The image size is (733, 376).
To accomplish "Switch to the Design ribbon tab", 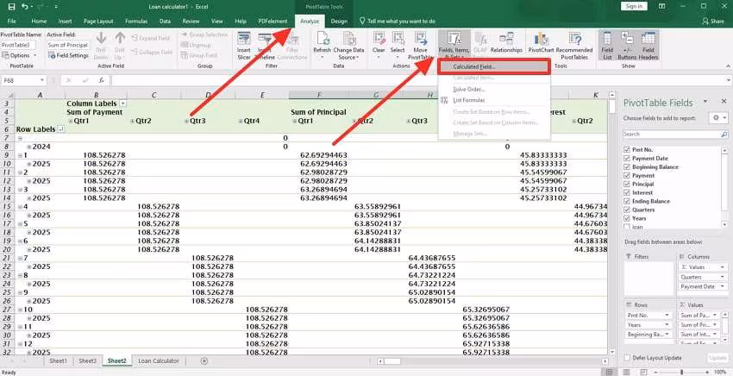I will point(339,21).
